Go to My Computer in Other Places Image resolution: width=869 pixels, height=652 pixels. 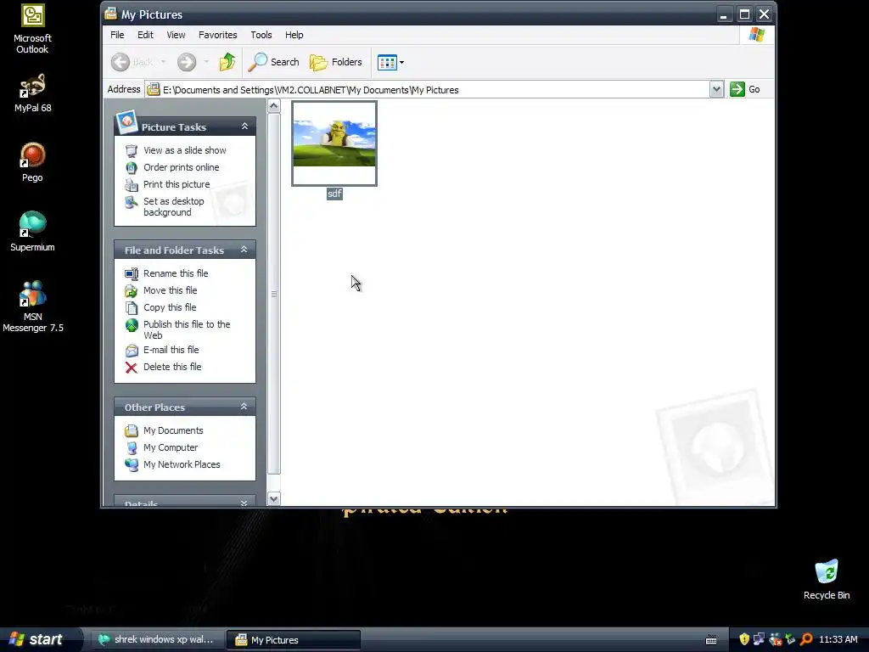[x=170, y=447]
